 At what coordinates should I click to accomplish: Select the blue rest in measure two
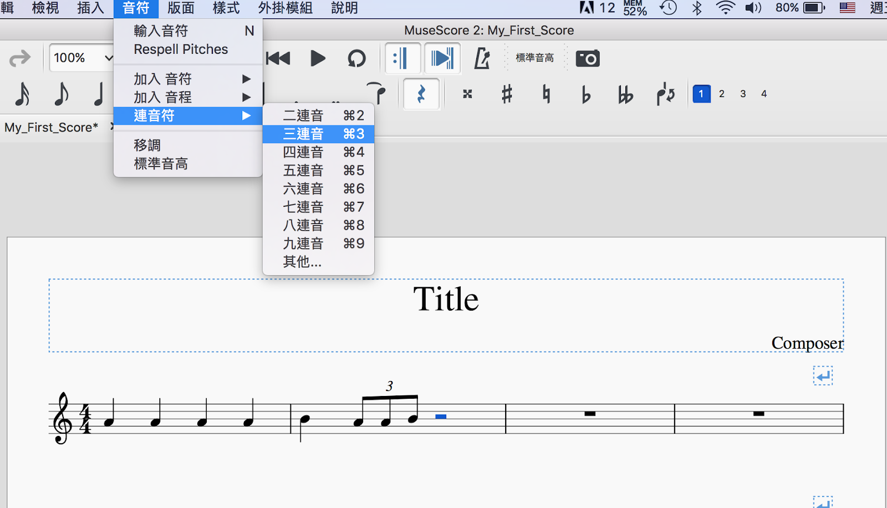click(x=441, y=416)
